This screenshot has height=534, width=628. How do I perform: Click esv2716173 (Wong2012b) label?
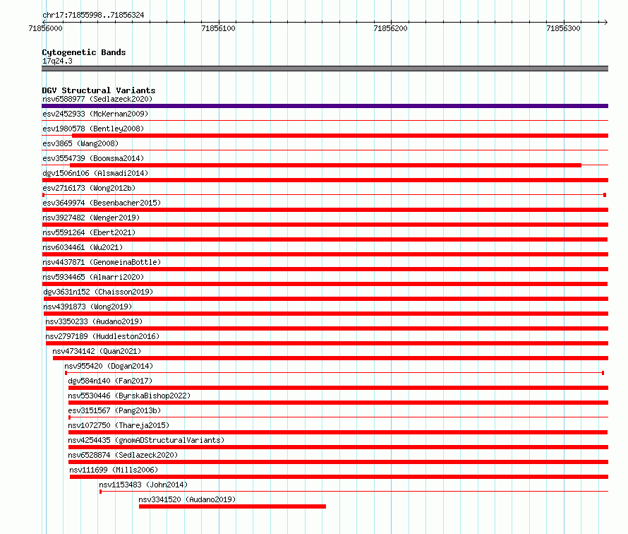89,188
